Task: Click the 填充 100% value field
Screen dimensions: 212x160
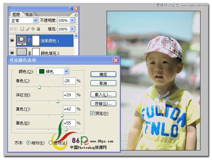Action: [x=64, y=29]
